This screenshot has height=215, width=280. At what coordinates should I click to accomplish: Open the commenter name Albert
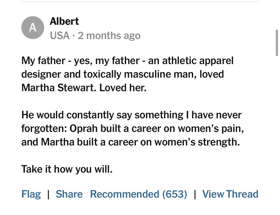click(64, 21)
